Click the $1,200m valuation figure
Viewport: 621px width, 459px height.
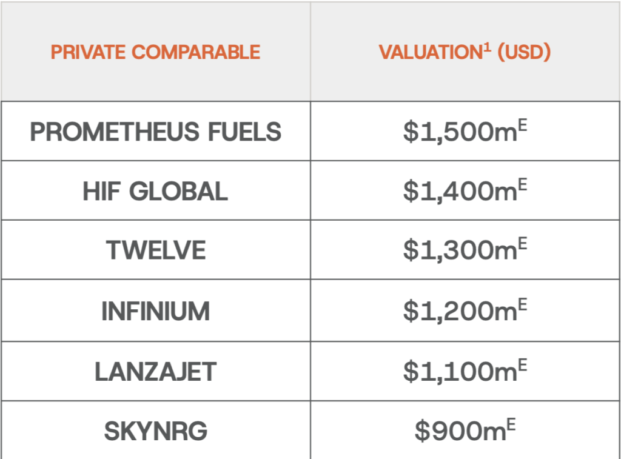pyautogui.click(x=459, y=311)
